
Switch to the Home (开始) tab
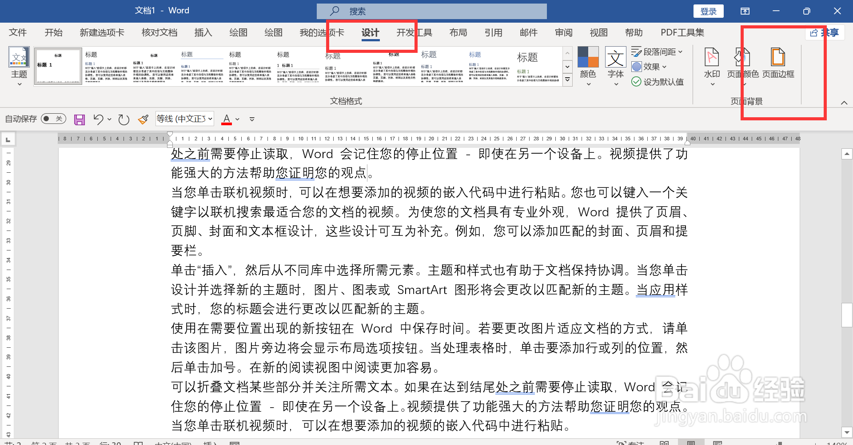(x=53, y=32)
